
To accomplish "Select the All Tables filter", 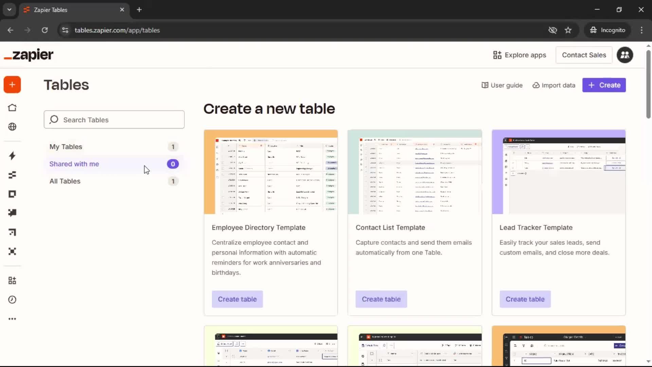I will 114,181.
